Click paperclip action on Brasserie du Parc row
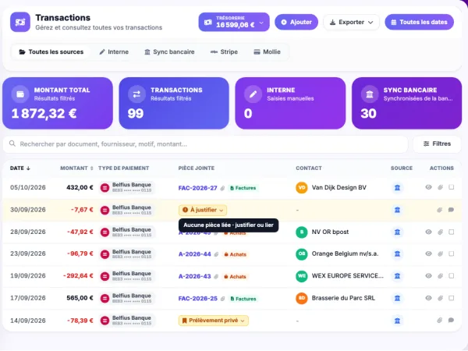Viewport: 468px width, 351px height. (x=440, y=298)
